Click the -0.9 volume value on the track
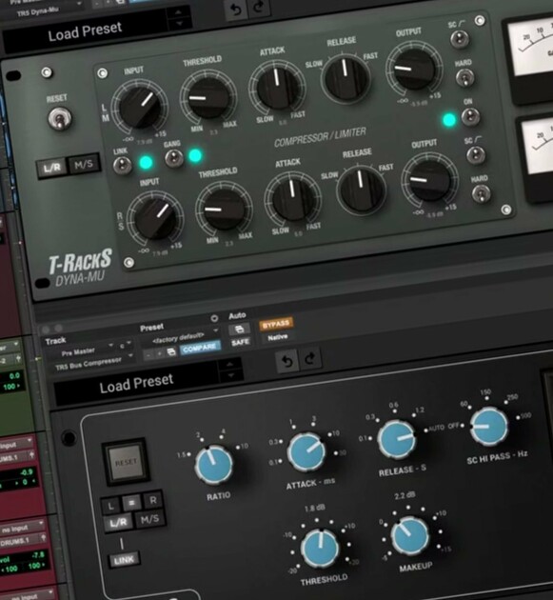The height and width of the screenshot is (600, 553). click(27, 473)
